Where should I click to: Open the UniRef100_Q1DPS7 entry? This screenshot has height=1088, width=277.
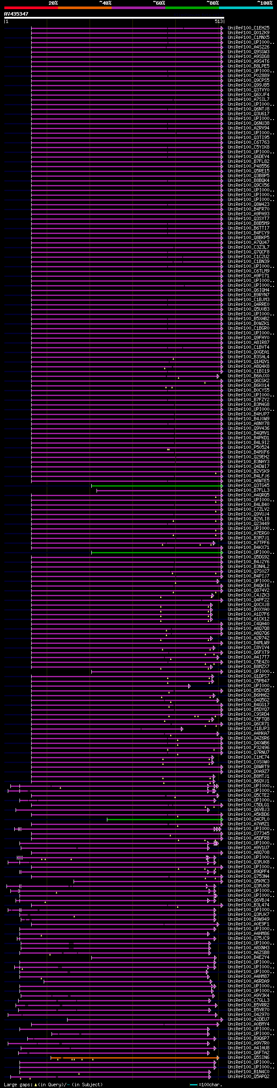[248, 676]
